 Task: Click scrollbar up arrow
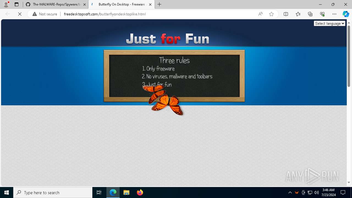(x=349, y=22)
